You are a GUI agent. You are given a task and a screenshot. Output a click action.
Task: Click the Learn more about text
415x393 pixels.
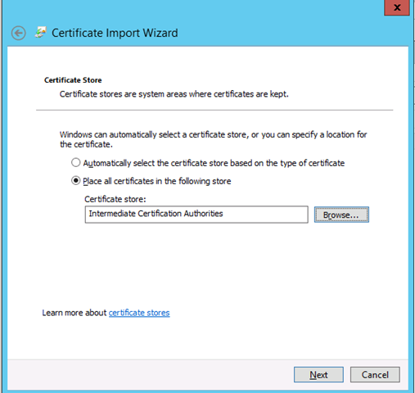click(x=74, y=313)
